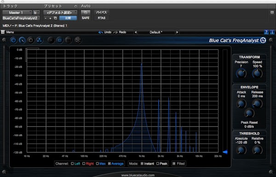Click the target window icon at top right

272,12
